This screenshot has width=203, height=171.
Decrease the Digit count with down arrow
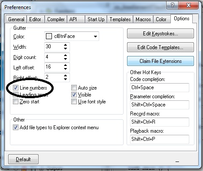pyautogui.click(x=65, y=59)
